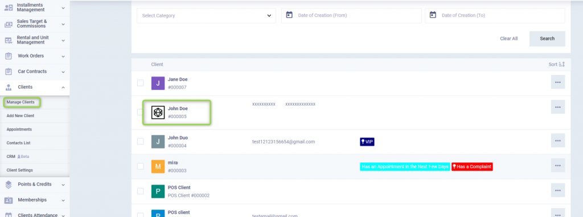Viewport: 583px width, 217px height.
Task: Open the Select Category dropdown
Action: tap(206, 15)
